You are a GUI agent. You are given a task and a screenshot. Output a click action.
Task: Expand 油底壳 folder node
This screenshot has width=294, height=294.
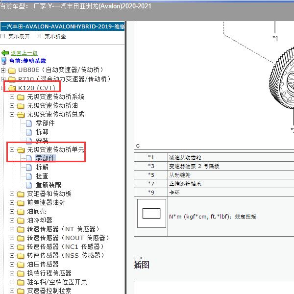(12, 211)
